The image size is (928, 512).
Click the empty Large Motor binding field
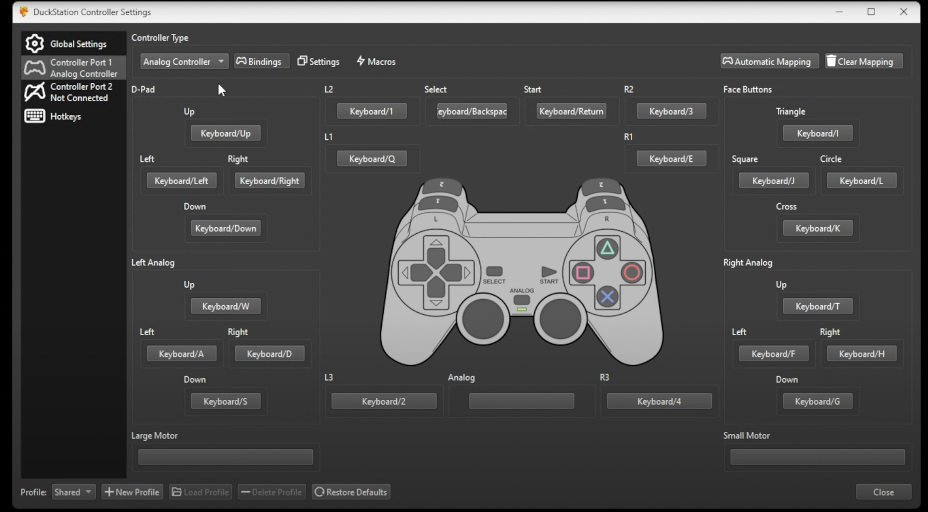[226, 457]
